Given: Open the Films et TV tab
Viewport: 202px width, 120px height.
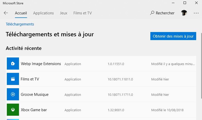Looking at the screenshot, I should pos(83,13).
